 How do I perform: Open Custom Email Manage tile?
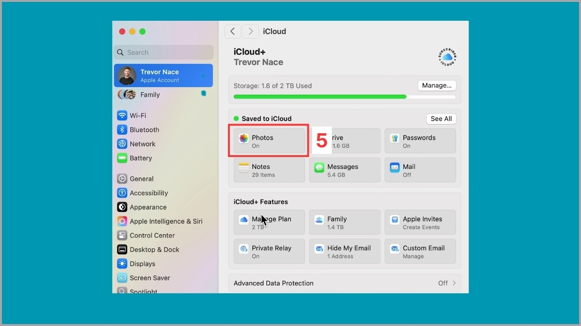(420, 251)
